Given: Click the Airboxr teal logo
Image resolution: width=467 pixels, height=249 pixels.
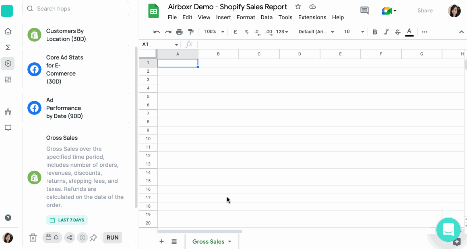Looking at the screenshot, I should (x=7, y=11).
